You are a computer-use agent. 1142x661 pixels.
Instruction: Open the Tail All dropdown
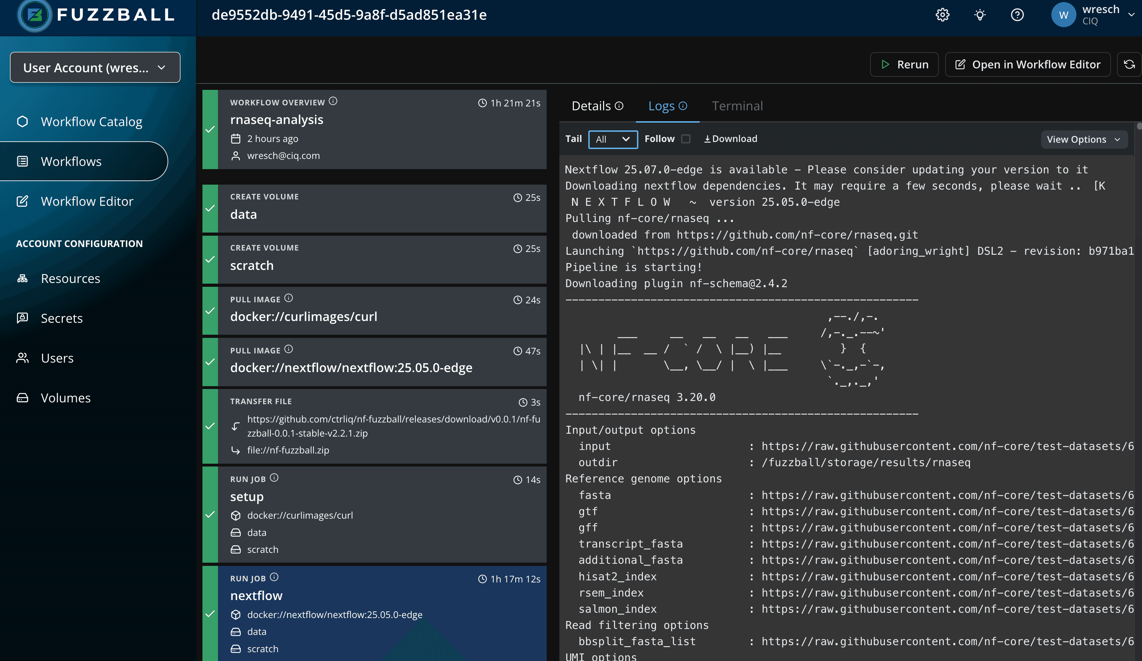pyautogui.click(x=613, y=140)
